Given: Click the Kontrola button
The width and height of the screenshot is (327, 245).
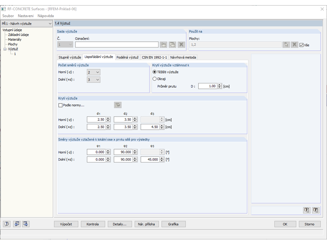Looking at the screenshot, I should pyautogui.click(x=93, y=224).
